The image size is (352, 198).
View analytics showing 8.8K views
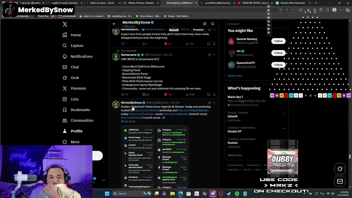coord(190,94)
